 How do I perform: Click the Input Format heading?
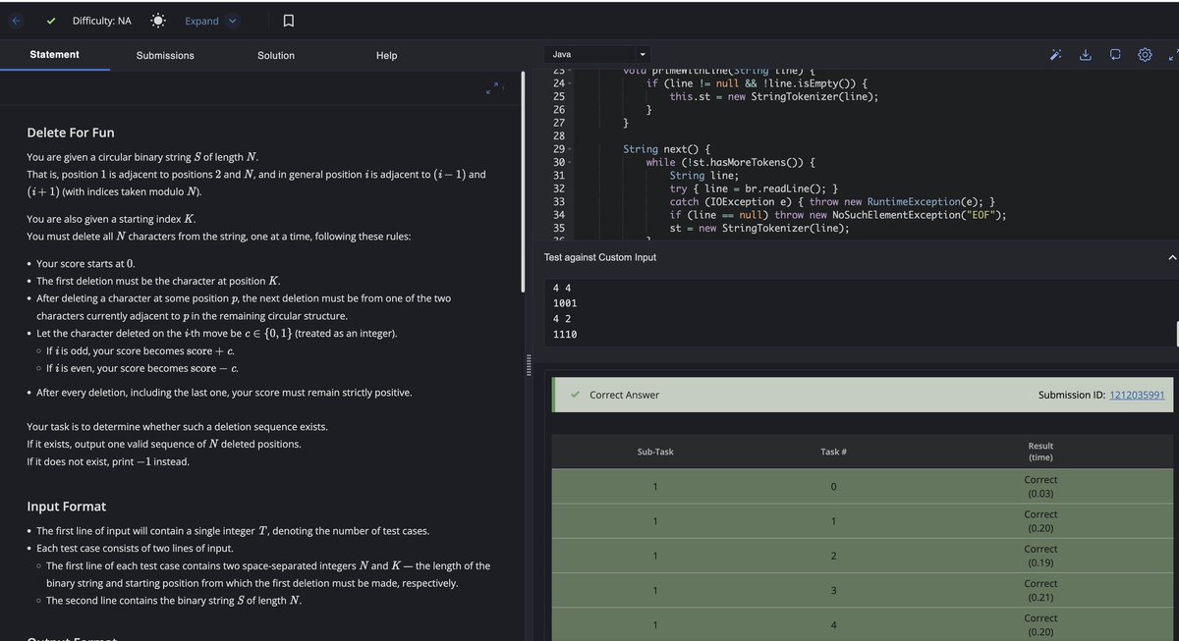coord(67,507)
